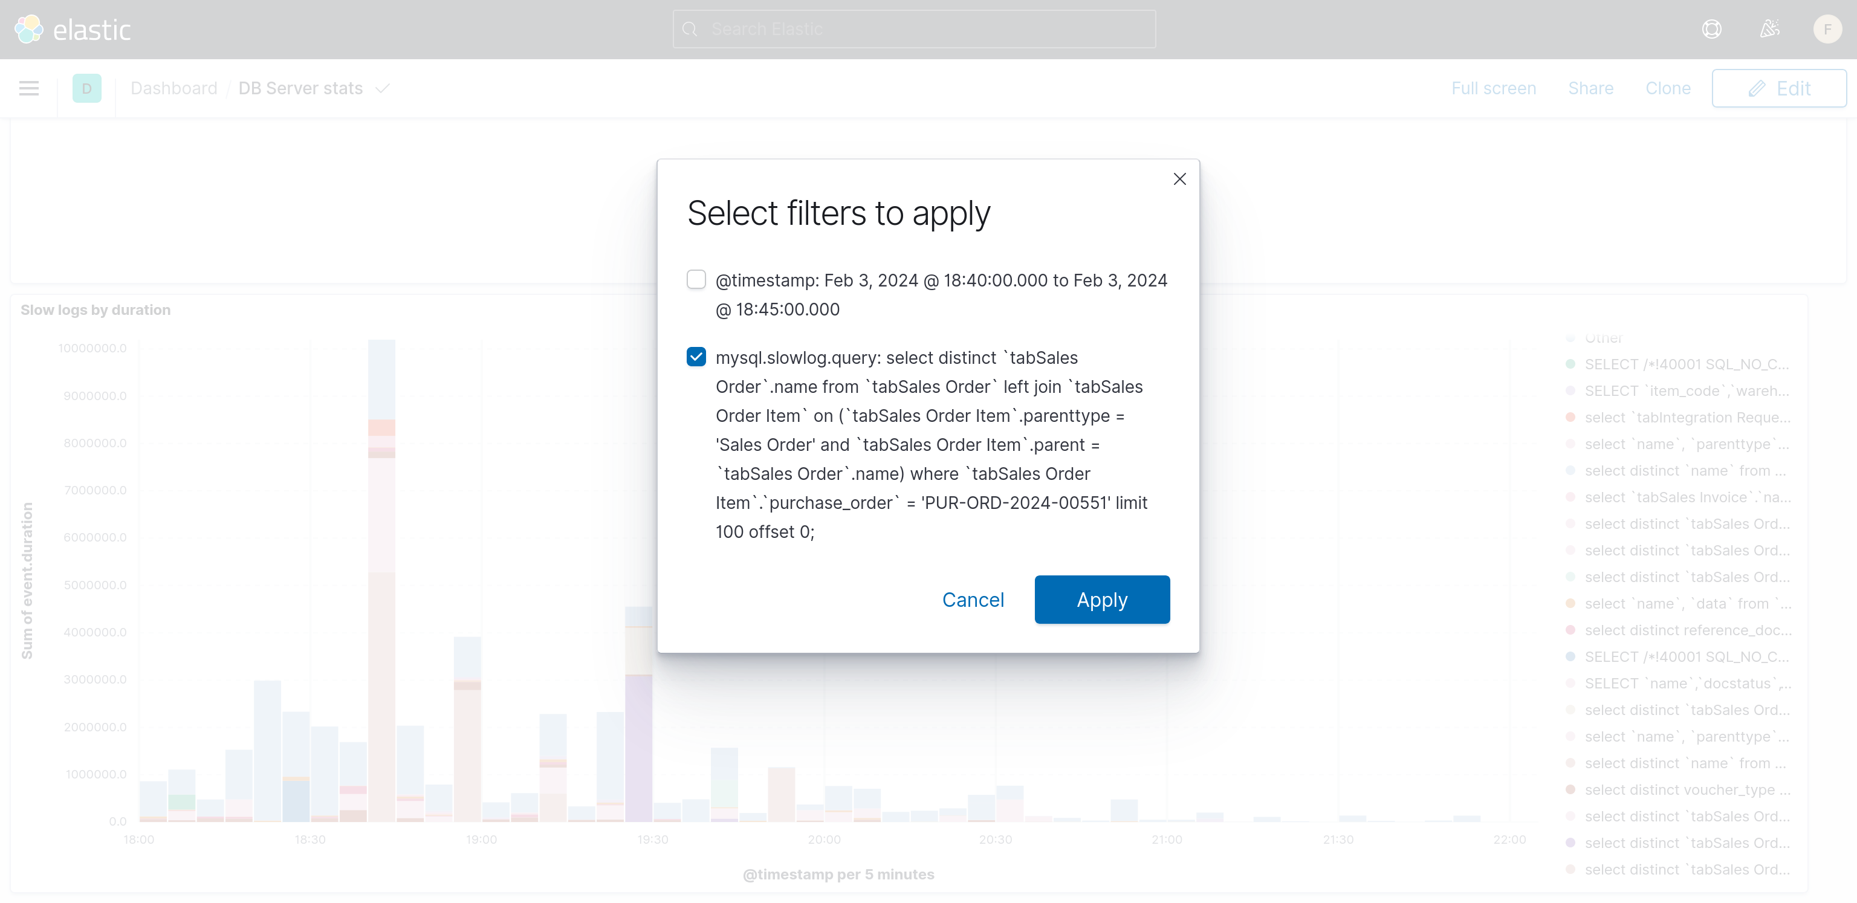Click the pencil icon on Edit

(x=1757, y=88)
